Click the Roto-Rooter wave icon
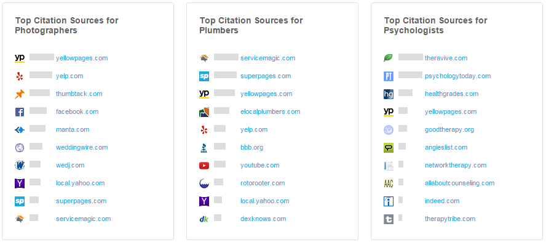546x242 pixels. point(204,184)
